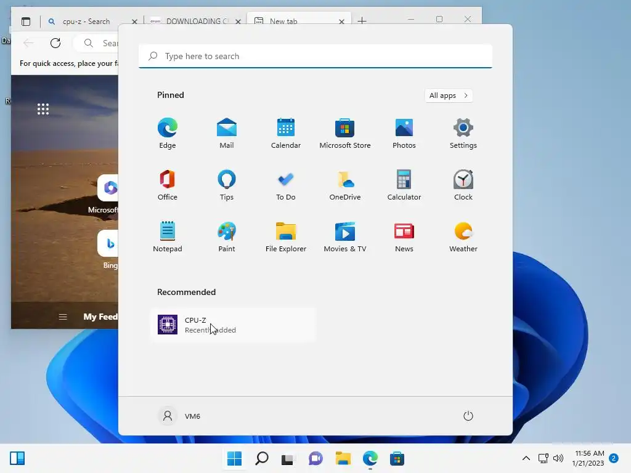
Task: Launch the Calculator app
Action: (x=404, y=185)
